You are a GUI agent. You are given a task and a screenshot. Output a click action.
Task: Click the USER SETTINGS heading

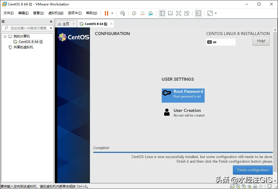pos(178,79)
